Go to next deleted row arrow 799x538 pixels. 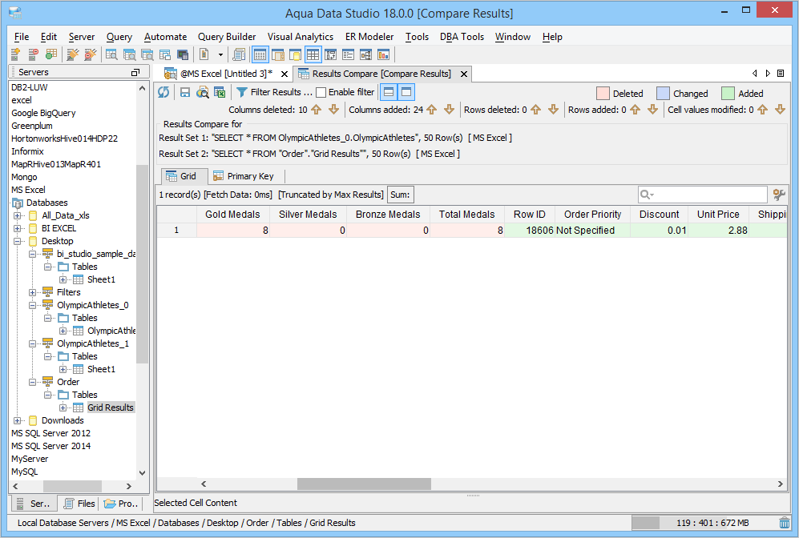point(553,110)
